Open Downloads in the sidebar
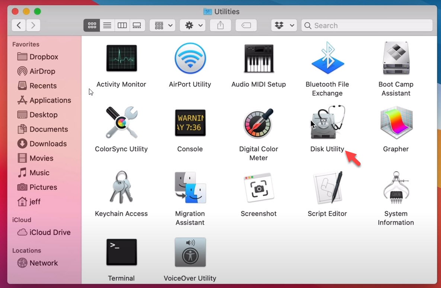 pos(42,143)
